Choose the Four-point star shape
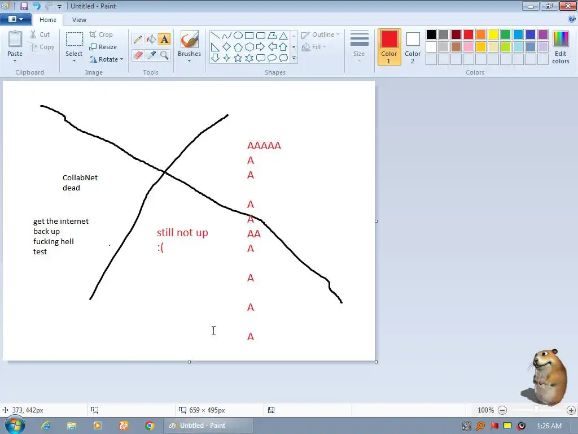578x434 pixels. click(x=227, y=58)
